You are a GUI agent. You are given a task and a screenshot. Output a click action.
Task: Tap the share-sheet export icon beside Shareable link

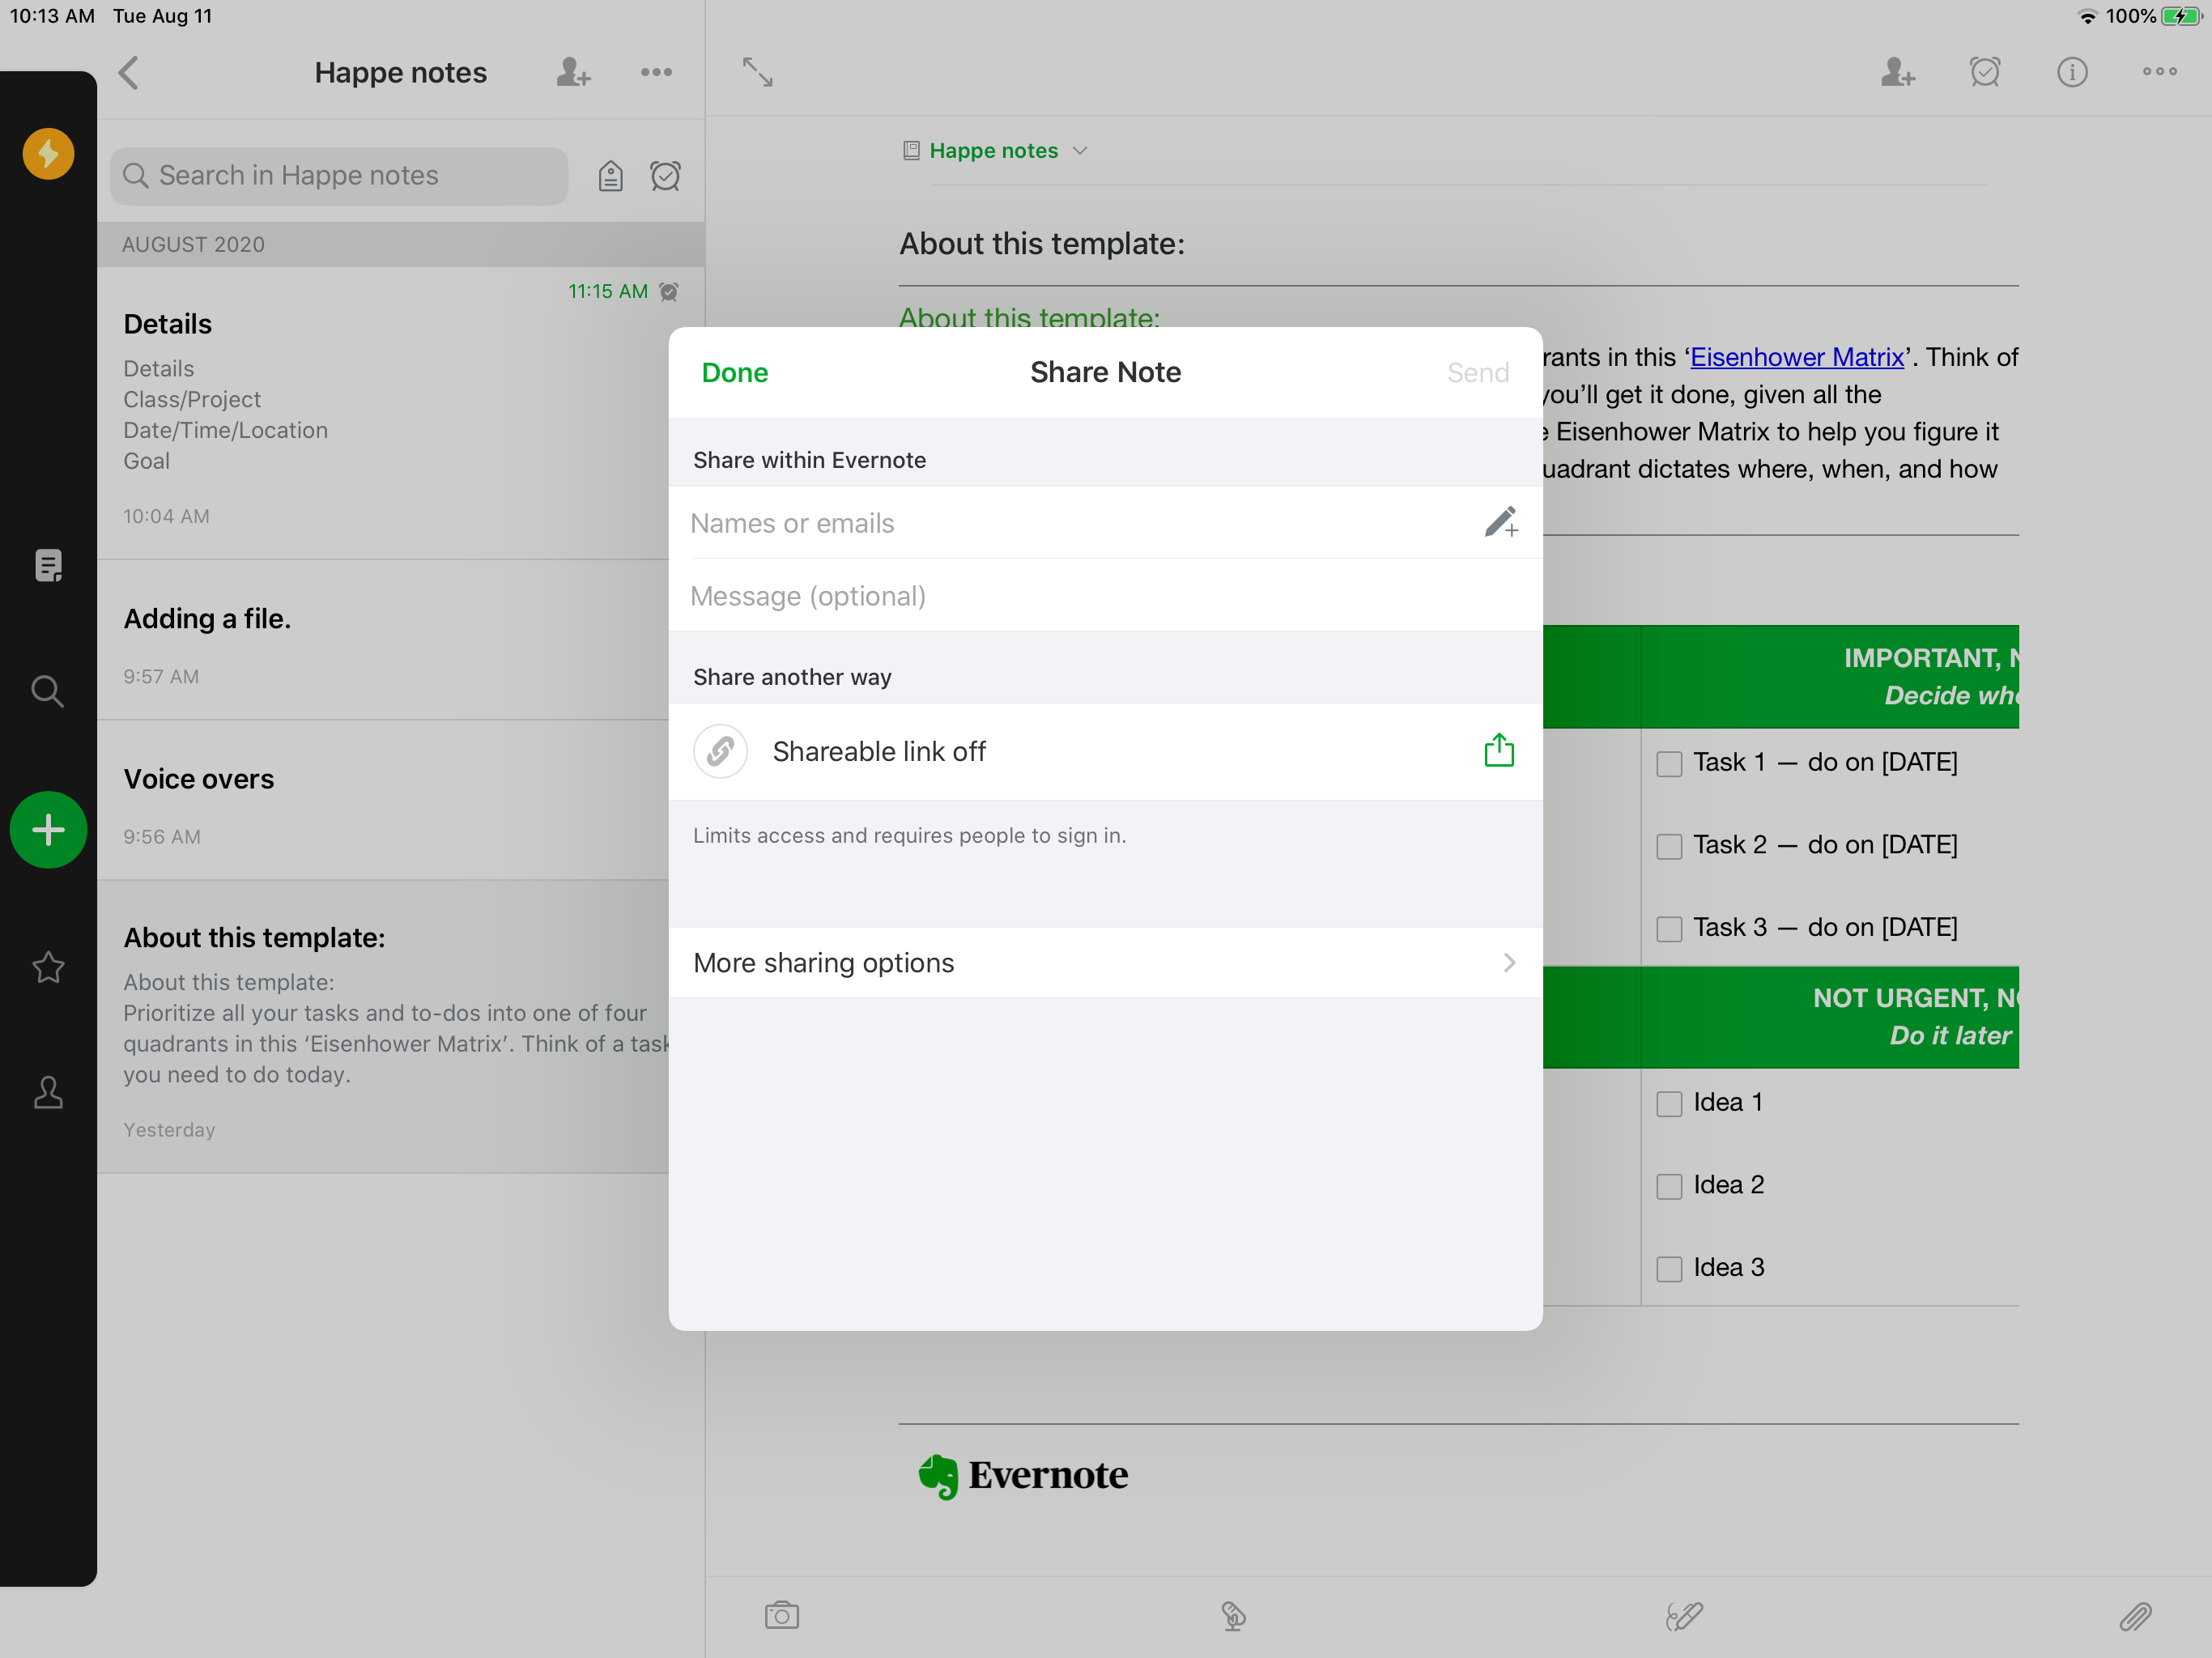tap(1498, 751)
